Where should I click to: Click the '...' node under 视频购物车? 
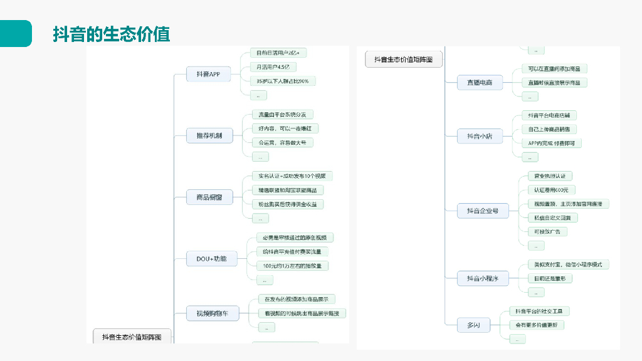coord(266,327)
